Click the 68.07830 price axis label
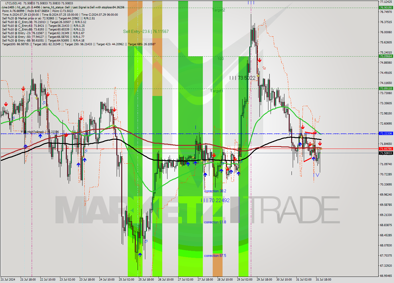Screen dimensions: 394x283 (386, 245)
